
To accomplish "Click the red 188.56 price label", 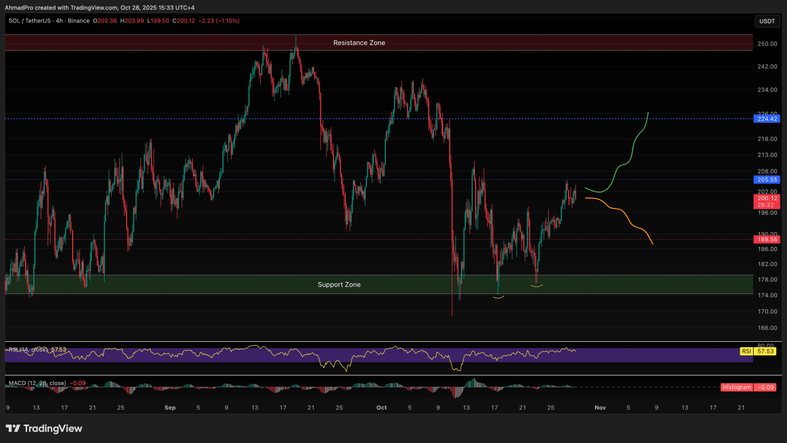I will [767, 239].
